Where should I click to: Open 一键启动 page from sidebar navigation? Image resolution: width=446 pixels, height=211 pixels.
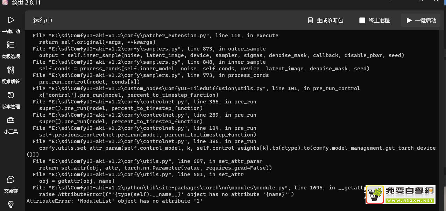pos(11,24)
